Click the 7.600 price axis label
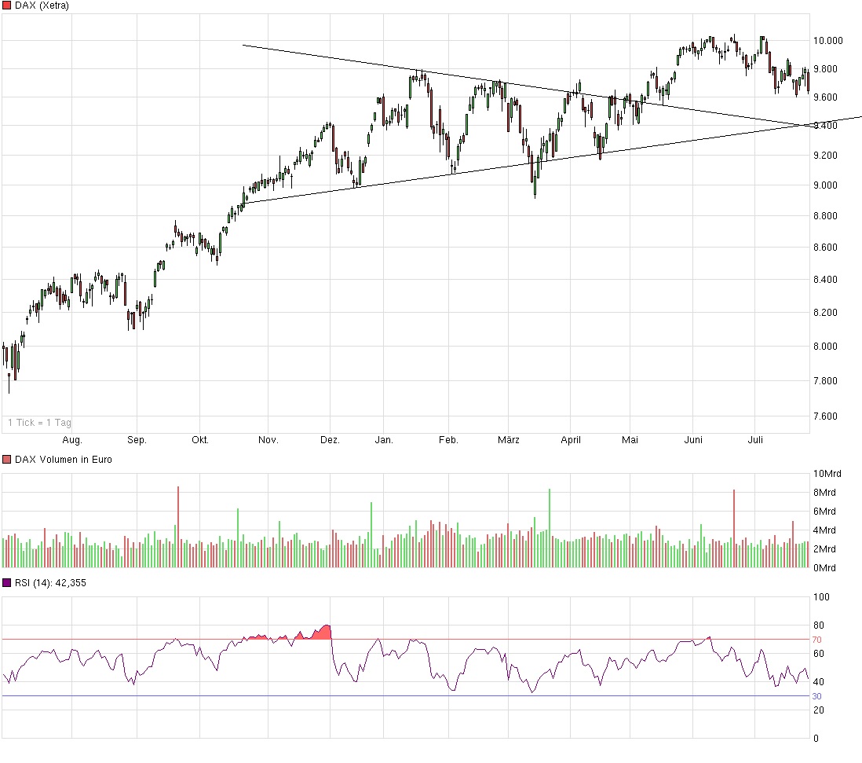This screenshot has height=763, width=862. click(x=826, y=416)
